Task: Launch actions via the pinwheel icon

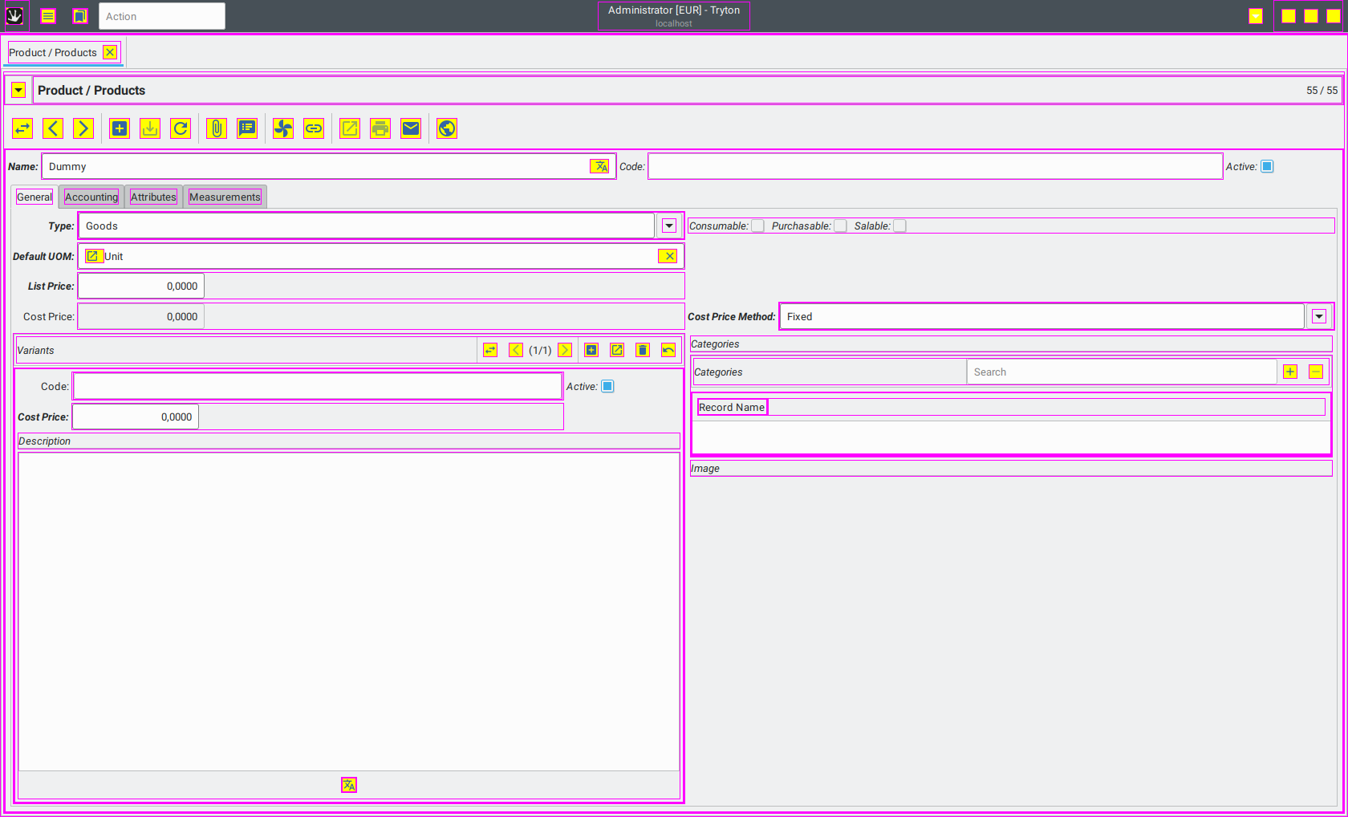Action: pos(283,128)
